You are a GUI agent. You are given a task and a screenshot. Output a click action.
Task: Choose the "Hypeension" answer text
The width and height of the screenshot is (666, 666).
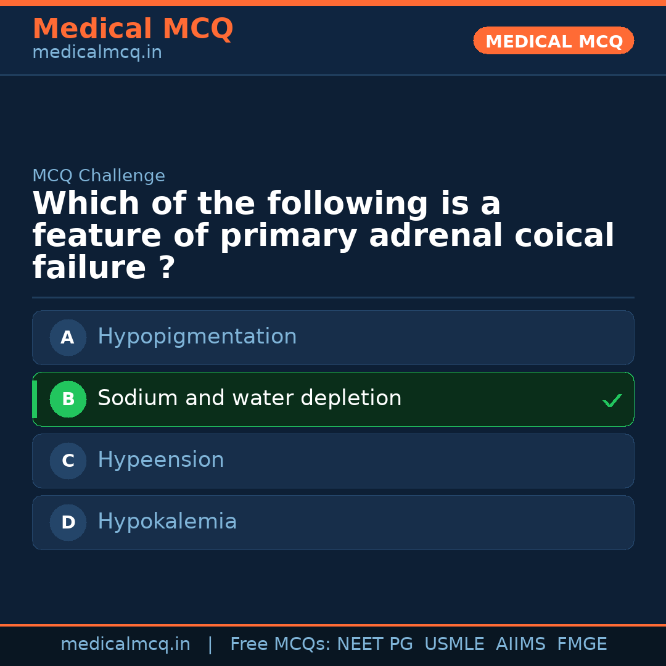(160, 460)
